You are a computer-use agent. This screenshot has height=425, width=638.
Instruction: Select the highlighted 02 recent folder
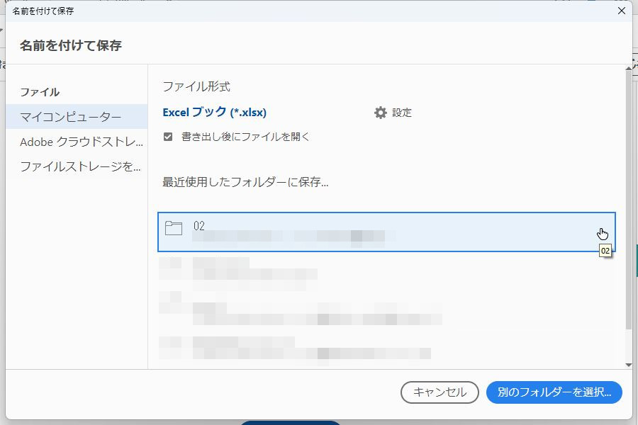pyautogui.click(x=386, y=231)
